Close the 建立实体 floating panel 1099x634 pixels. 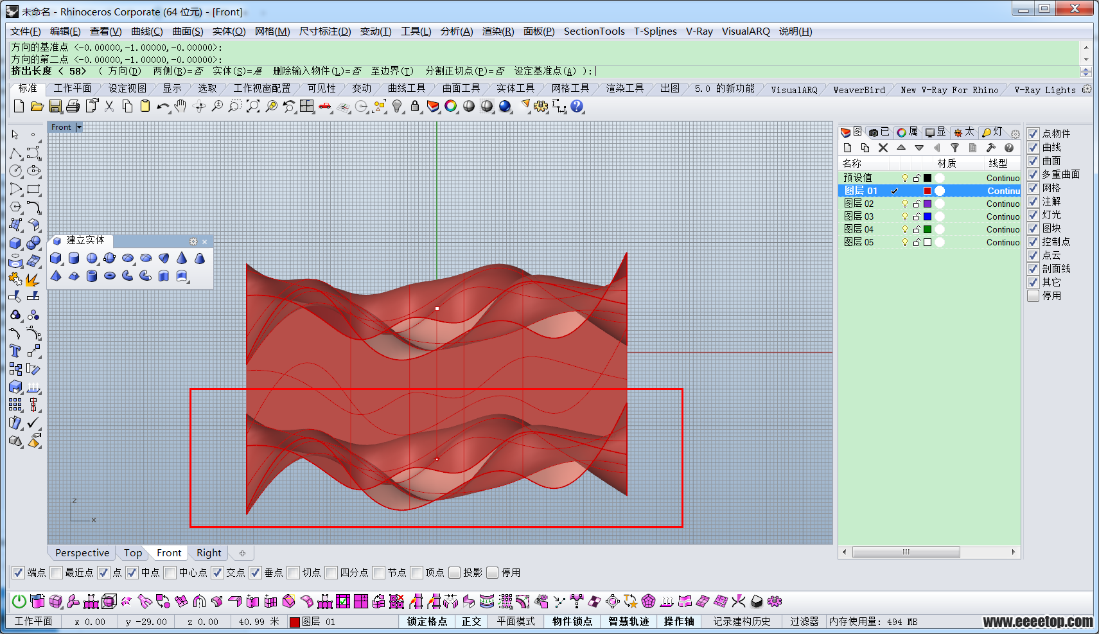(205, 242)
